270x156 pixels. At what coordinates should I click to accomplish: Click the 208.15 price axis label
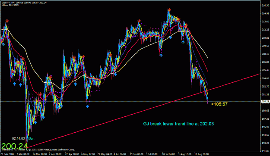tap(265, 54)
